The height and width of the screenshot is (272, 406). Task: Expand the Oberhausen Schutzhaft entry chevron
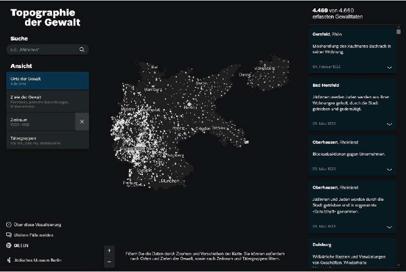pos(389,227)
